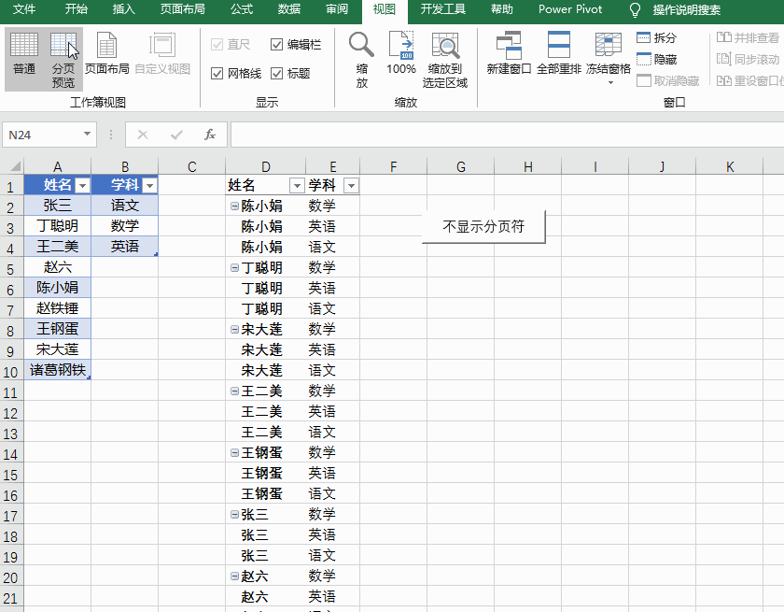Open Insert Function fx dialog
The height and width of the screenshot is (612, 784).
[x=210, y=135]
